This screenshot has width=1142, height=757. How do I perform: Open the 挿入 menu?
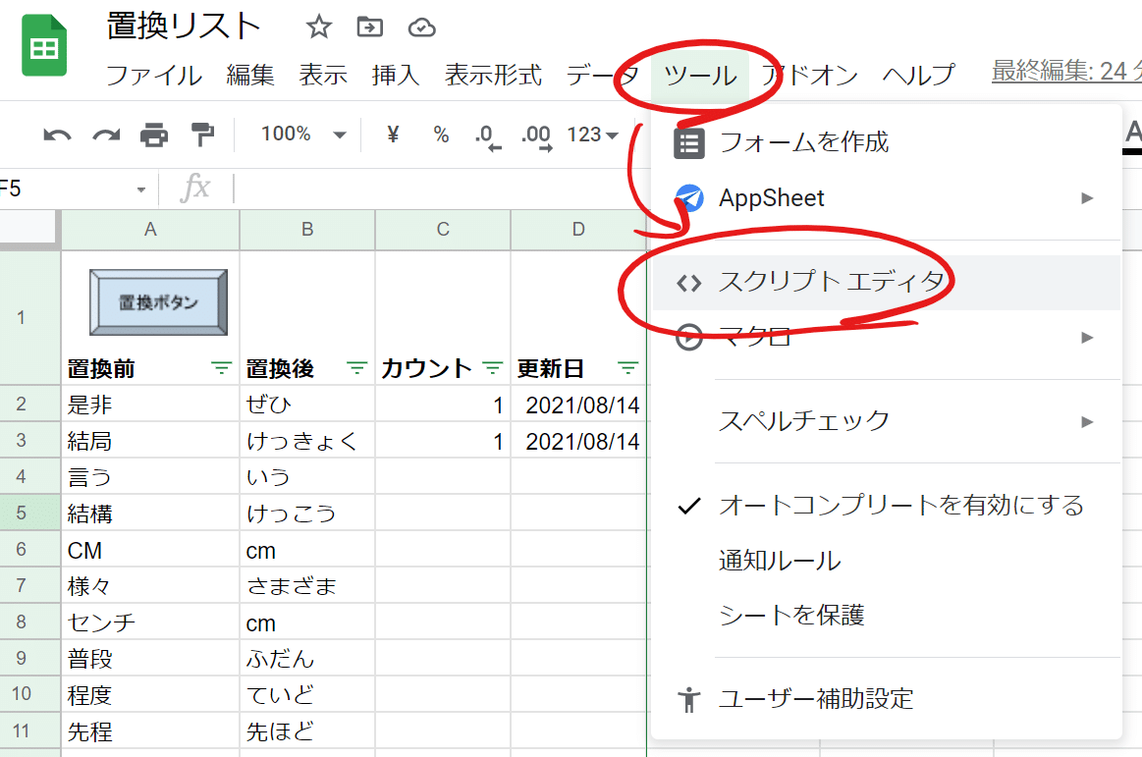pos(396,75)
